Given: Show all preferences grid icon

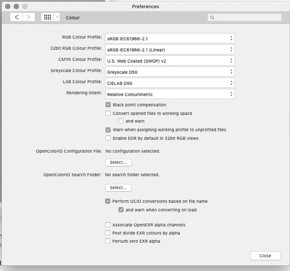Looking at the screenshot, I should [x=47, y=17].
